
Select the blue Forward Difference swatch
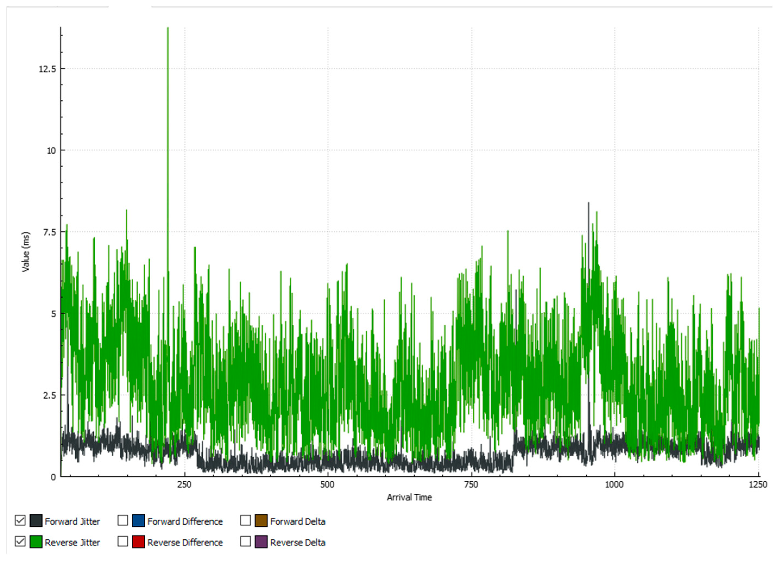138,521
